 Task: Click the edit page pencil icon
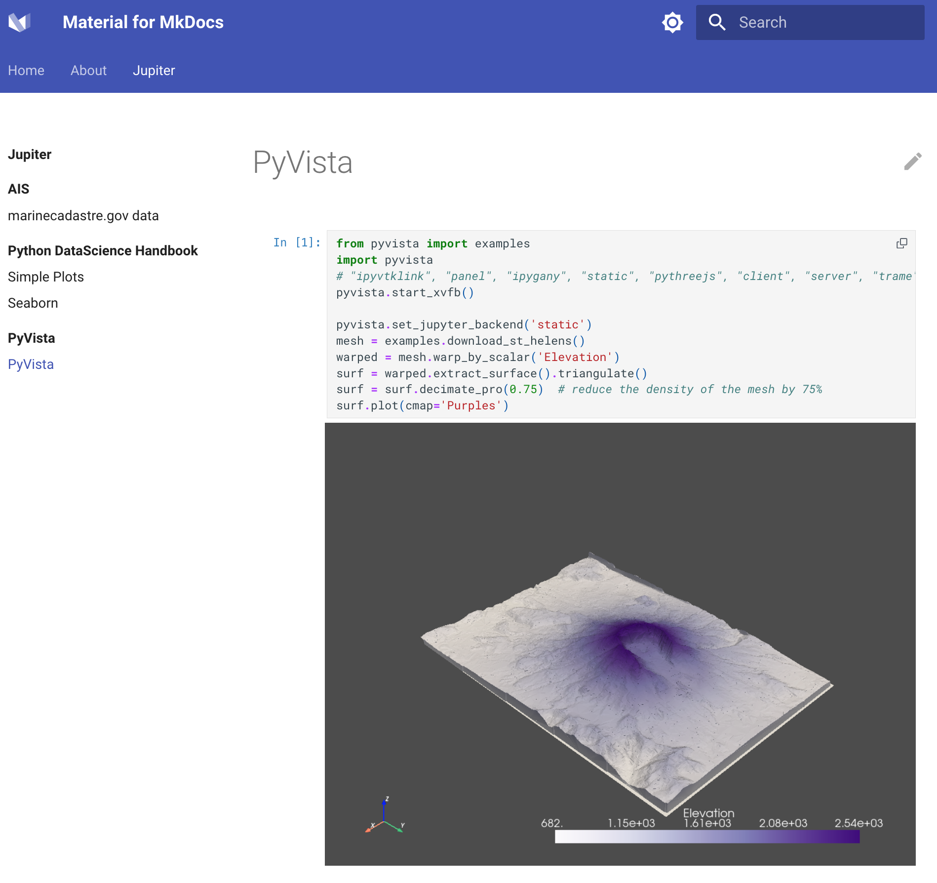coord(913,161)
